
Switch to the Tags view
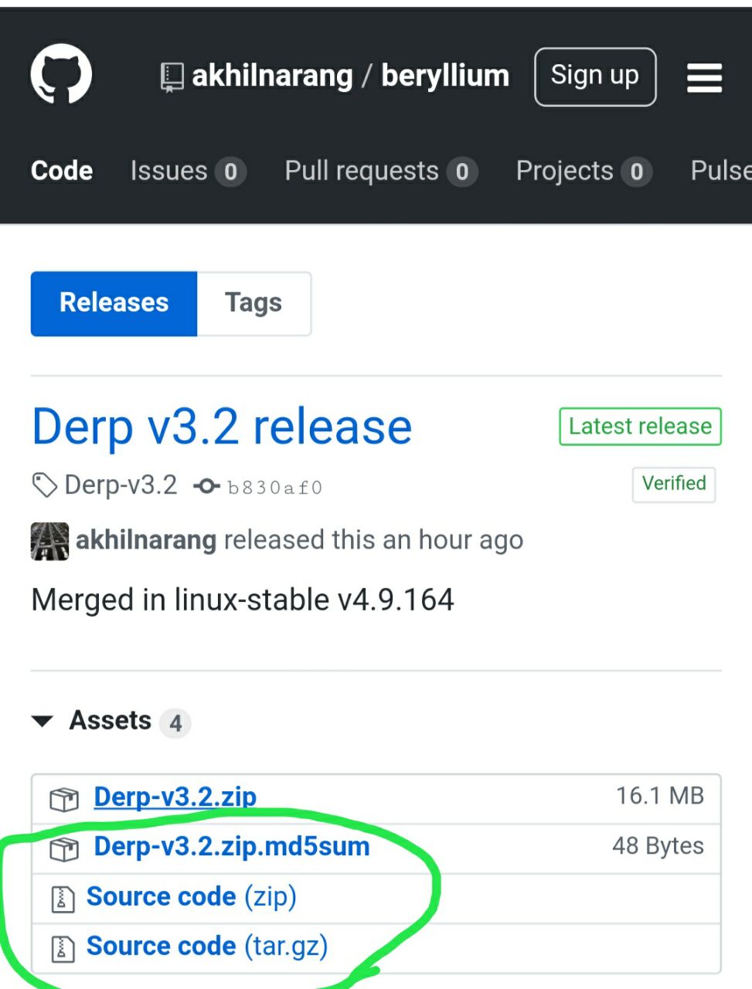tap(254, 303)
